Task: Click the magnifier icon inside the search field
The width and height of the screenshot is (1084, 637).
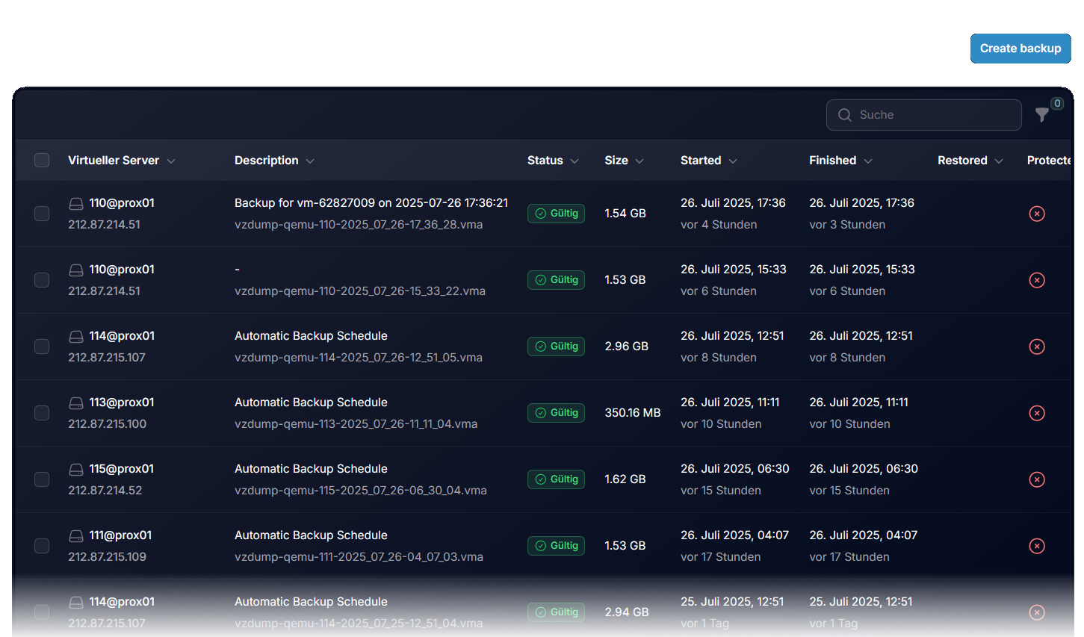Action: (844, 115)
